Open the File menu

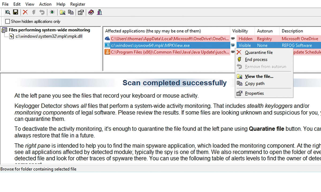[x=5, y=4]
